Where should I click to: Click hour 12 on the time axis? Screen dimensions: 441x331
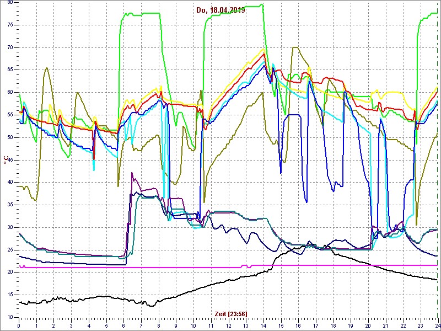228,325
